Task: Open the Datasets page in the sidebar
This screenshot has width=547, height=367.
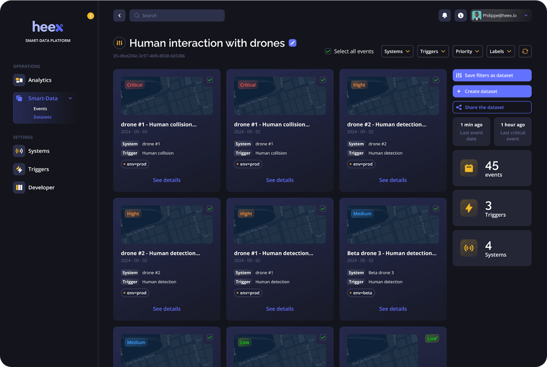Action: (x=42, y=117)
